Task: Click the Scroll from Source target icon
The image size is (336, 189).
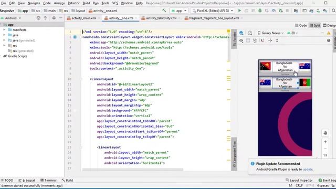Action: click(38, 18)
